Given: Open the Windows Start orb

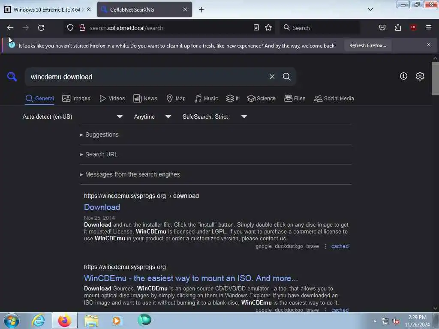Looking at the screenshot, I should [x=12, y=320].
